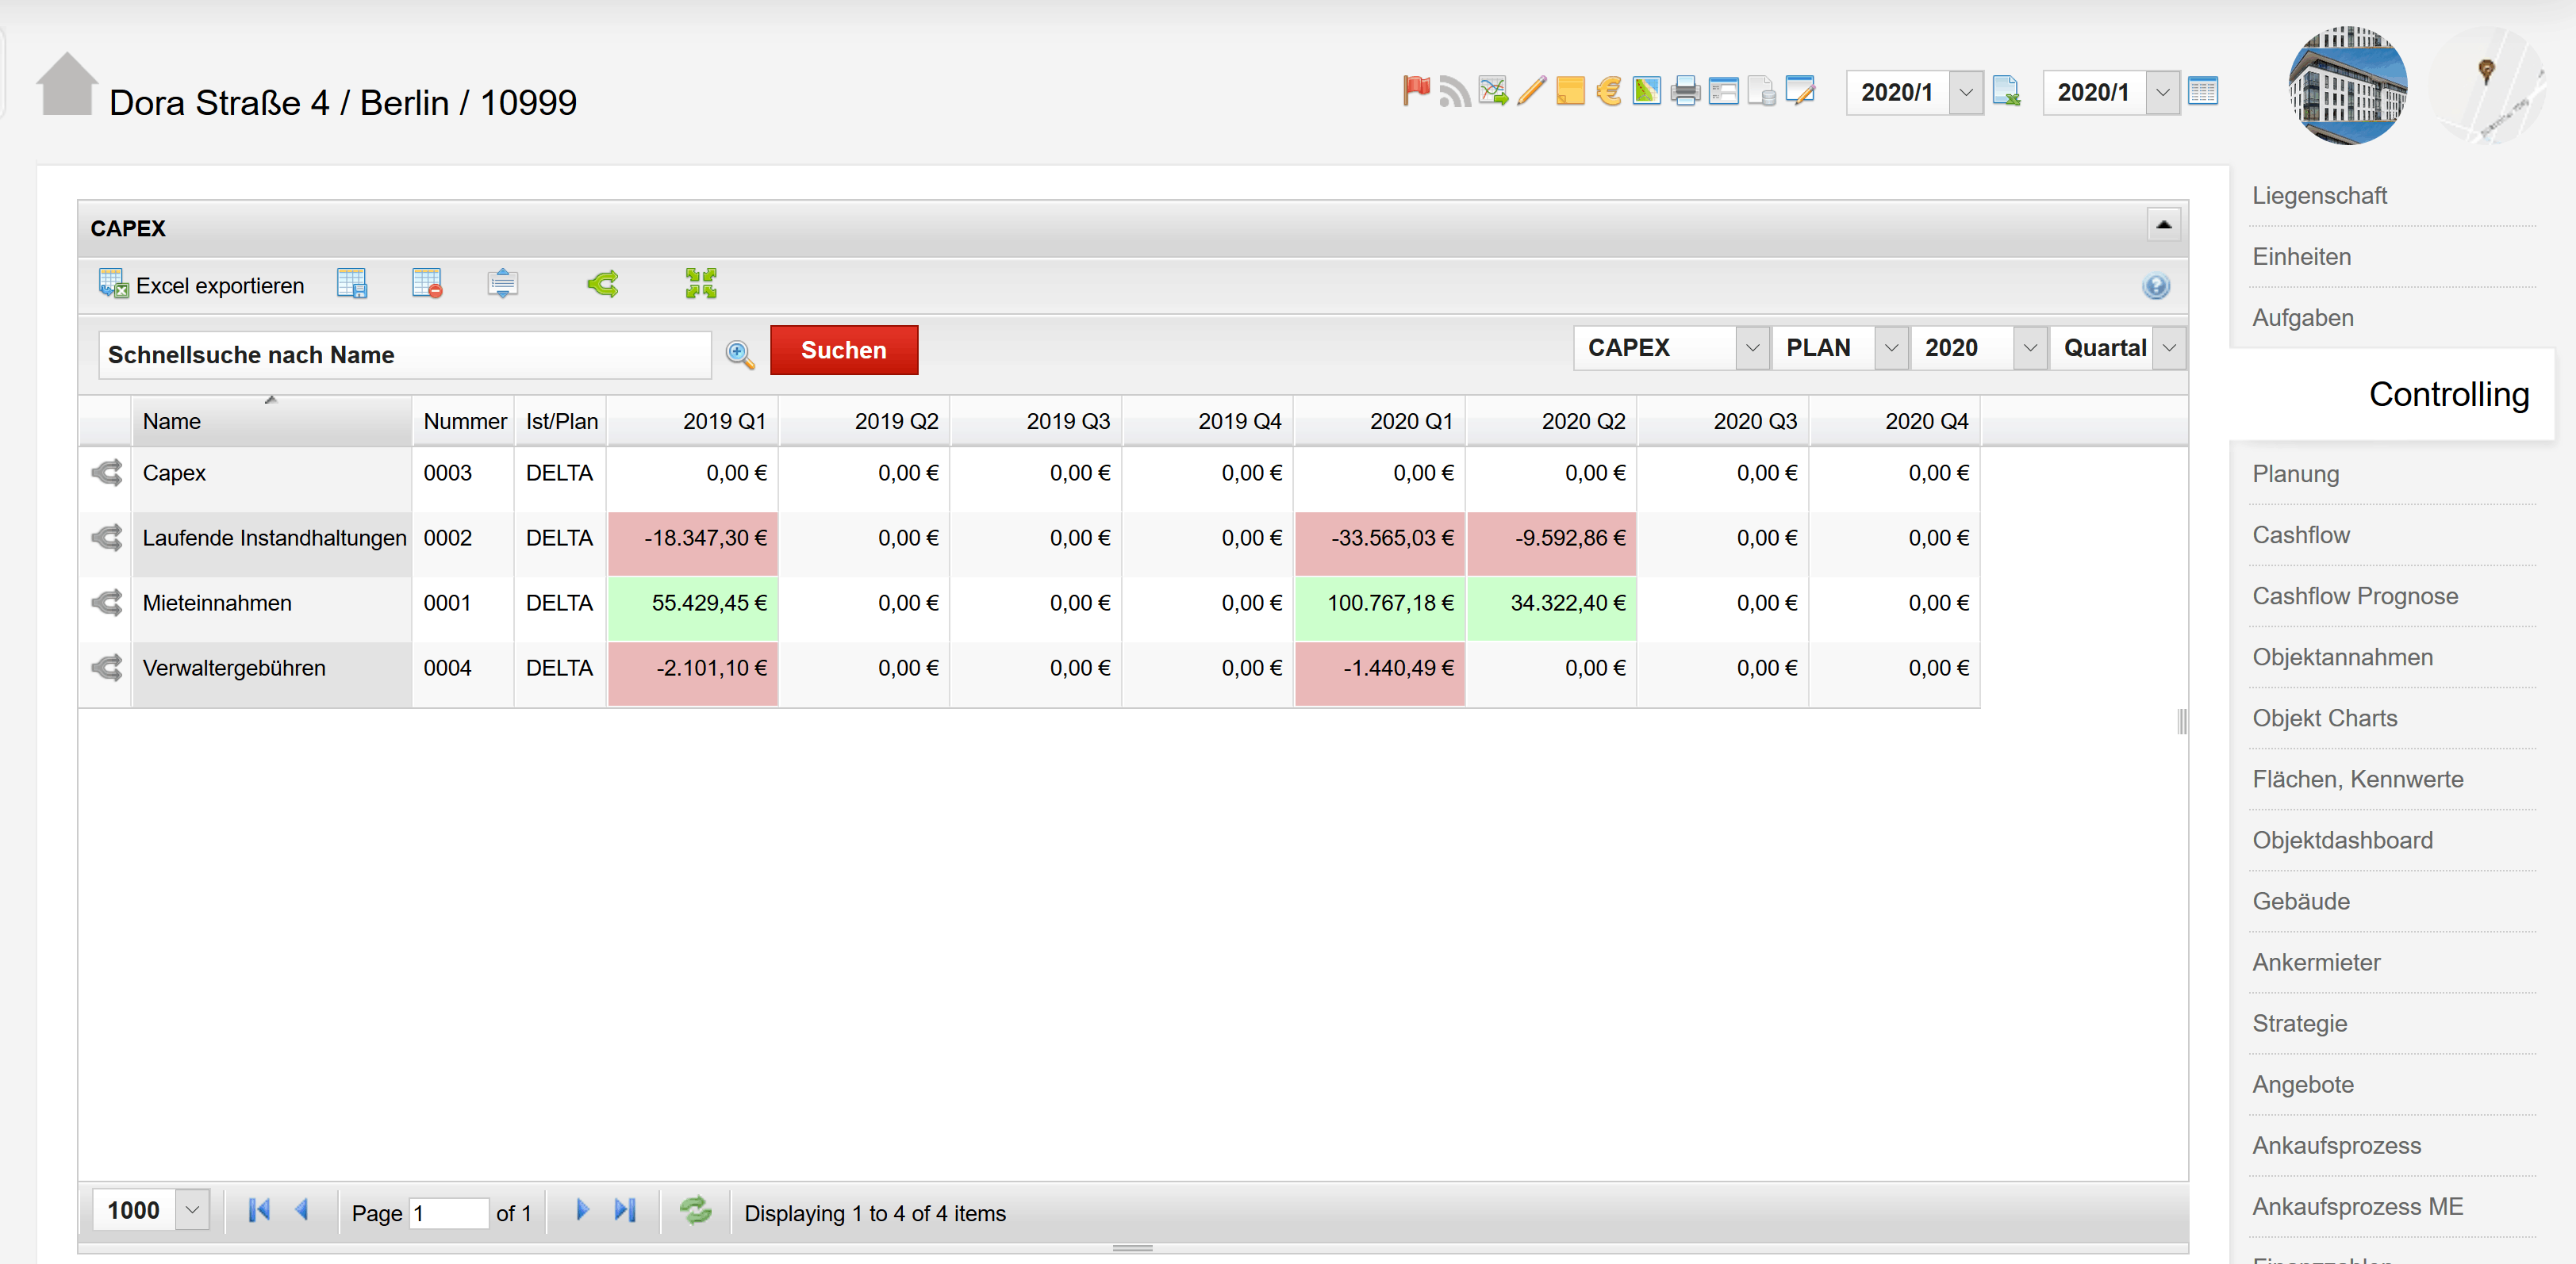Click the blue help question mark icon

[2155, 287]
